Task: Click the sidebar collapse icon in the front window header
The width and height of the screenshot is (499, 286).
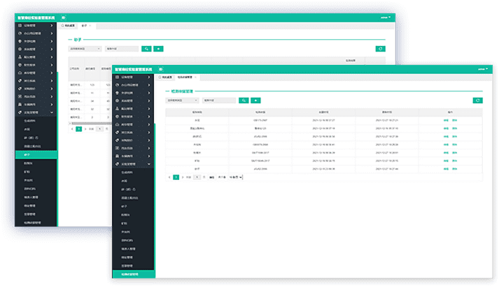Action: tap(160, 69)
